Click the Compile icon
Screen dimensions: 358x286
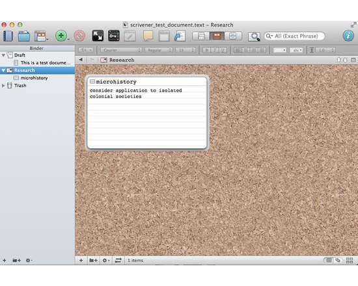(x=180, y=36)
